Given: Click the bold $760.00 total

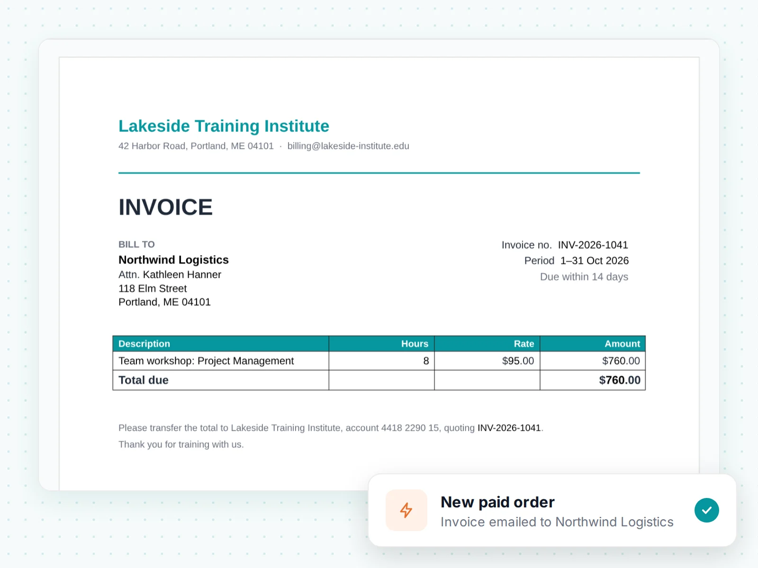Looking at the screenshot, I should [620, 380].
